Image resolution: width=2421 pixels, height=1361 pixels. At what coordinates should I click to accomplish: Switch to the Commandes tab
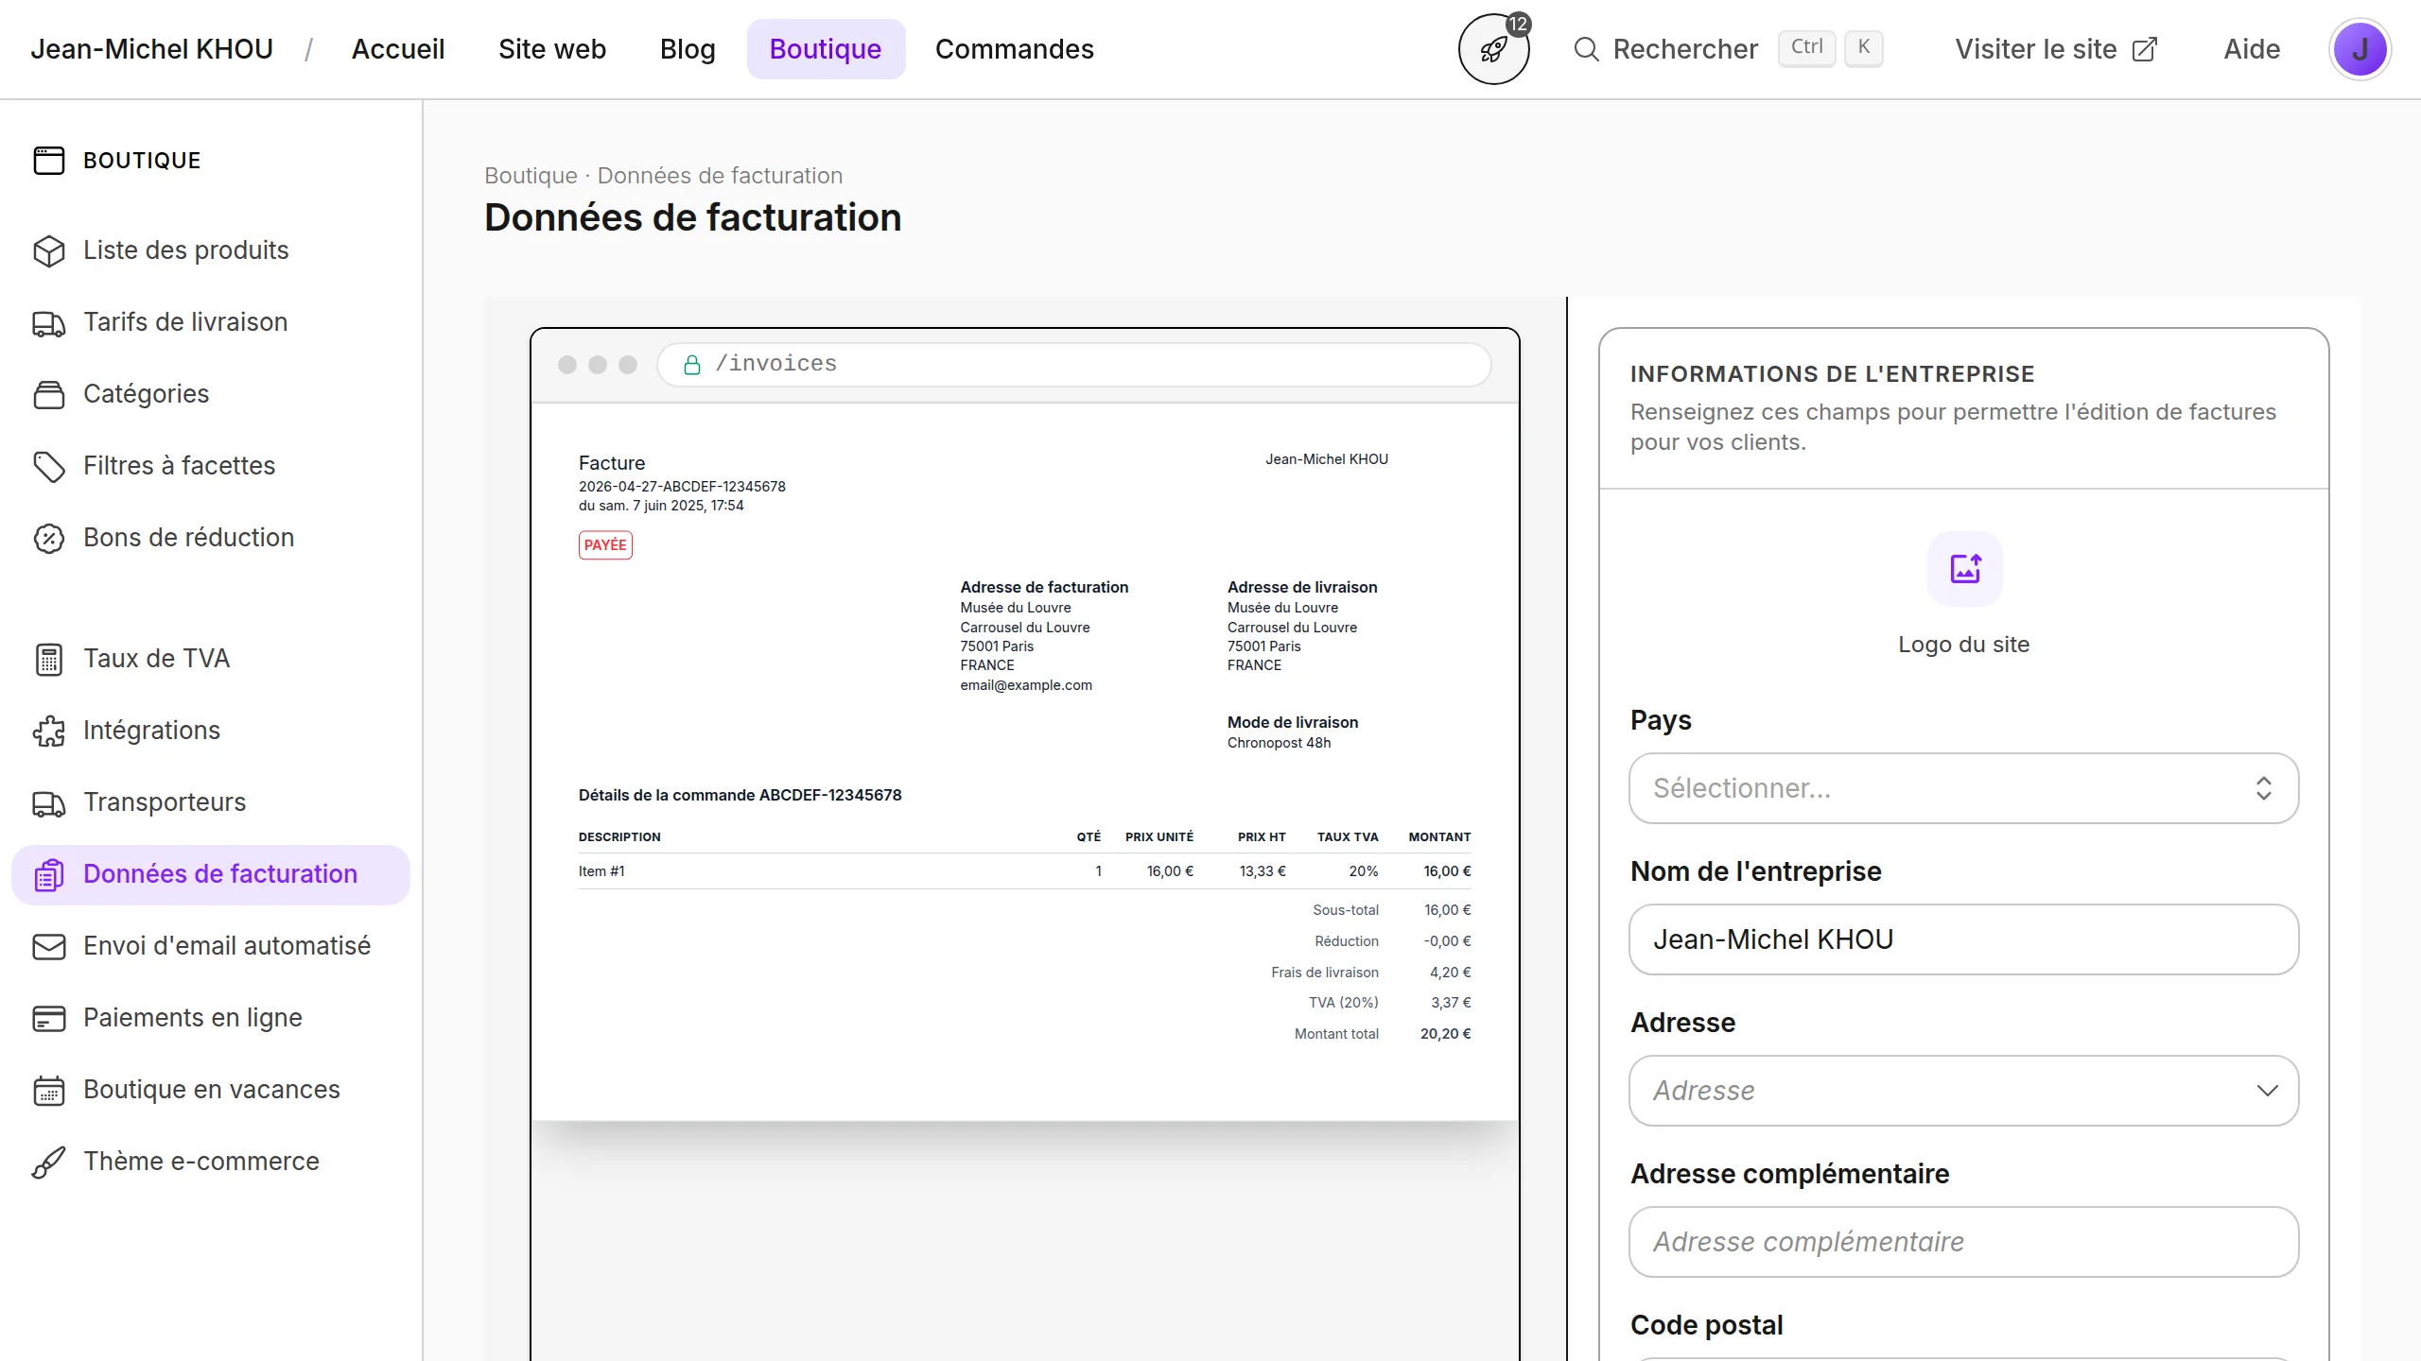1014,49
